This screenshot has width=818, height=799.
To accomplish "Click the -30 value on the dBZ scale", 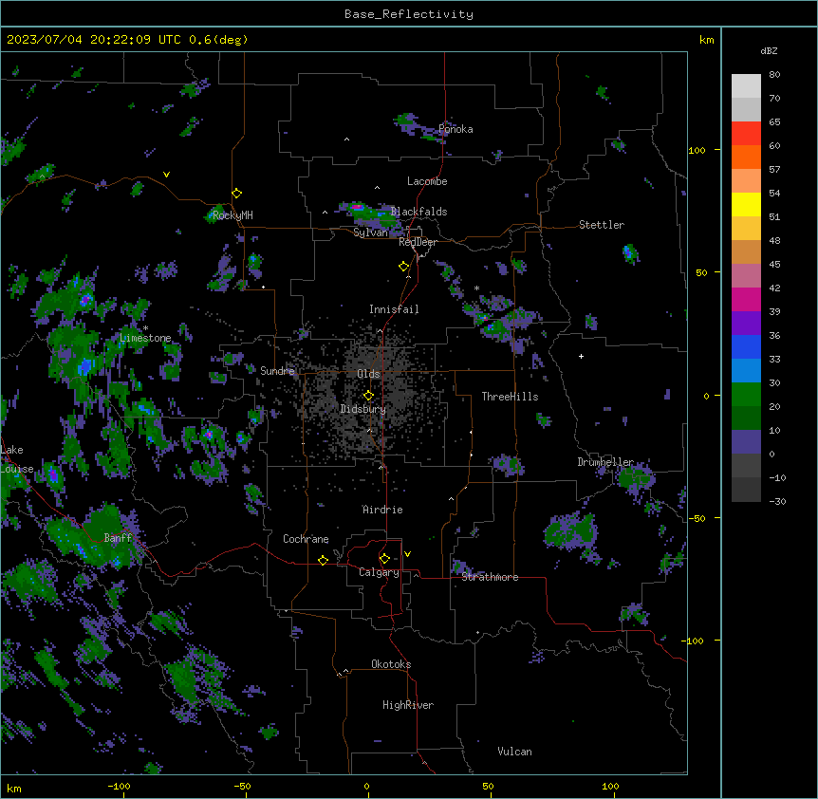I will pyautogui.click(x=777, y=501).
